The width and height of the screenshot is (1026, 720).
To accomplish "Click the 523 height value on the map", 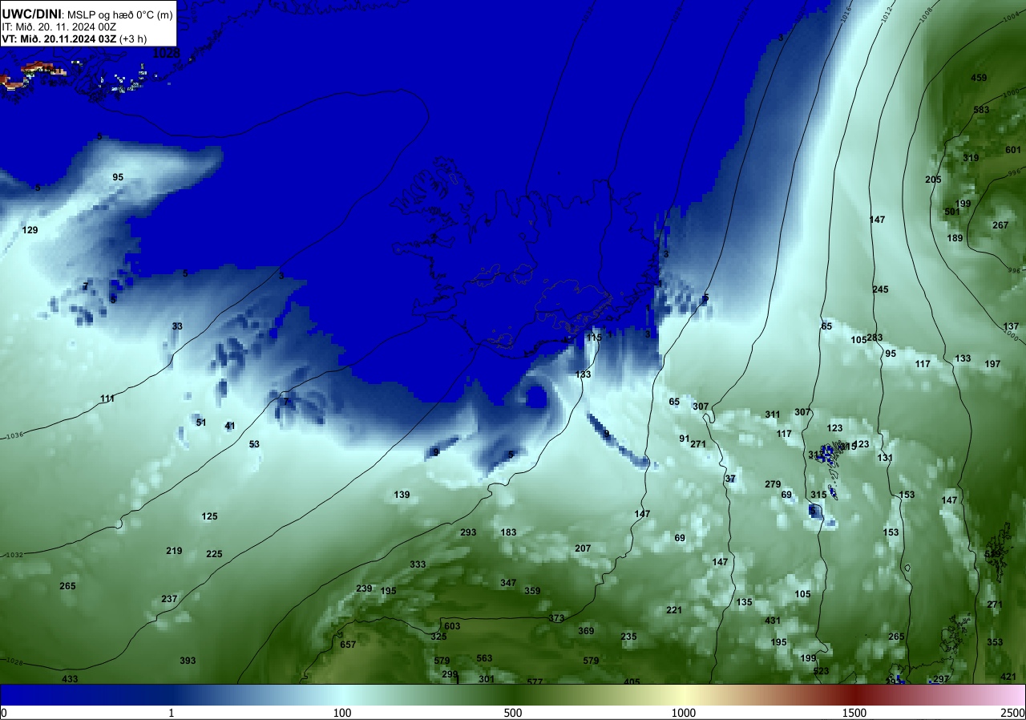I will coord(821,671).
